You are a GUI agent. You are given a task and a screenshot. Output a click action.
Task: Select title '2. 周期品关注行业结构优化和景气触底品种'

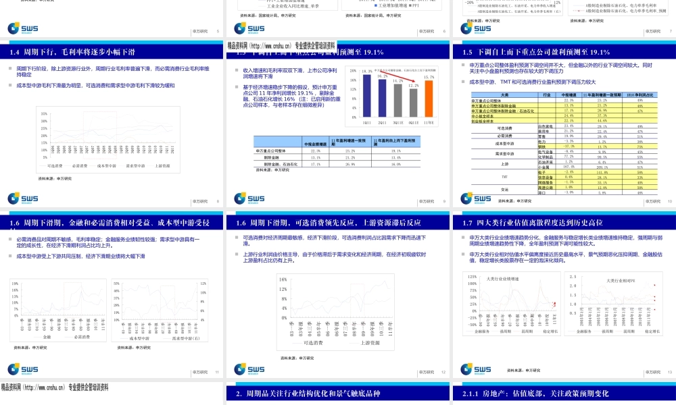point(308,394)
